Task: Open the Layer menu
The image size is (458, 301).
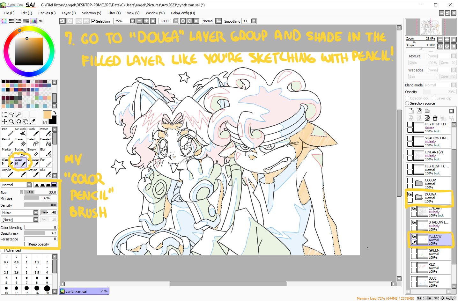Action: click(x=69, y=13)
